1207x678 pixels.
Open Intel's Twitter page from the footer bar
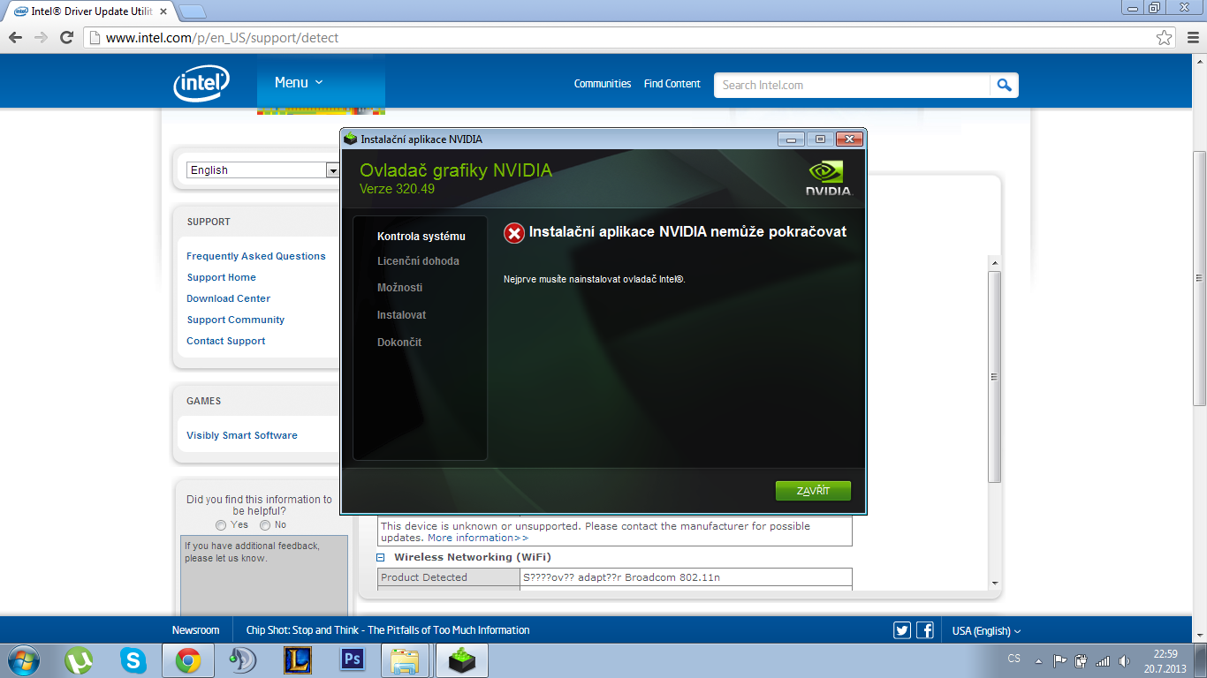(x=902, y=630)
